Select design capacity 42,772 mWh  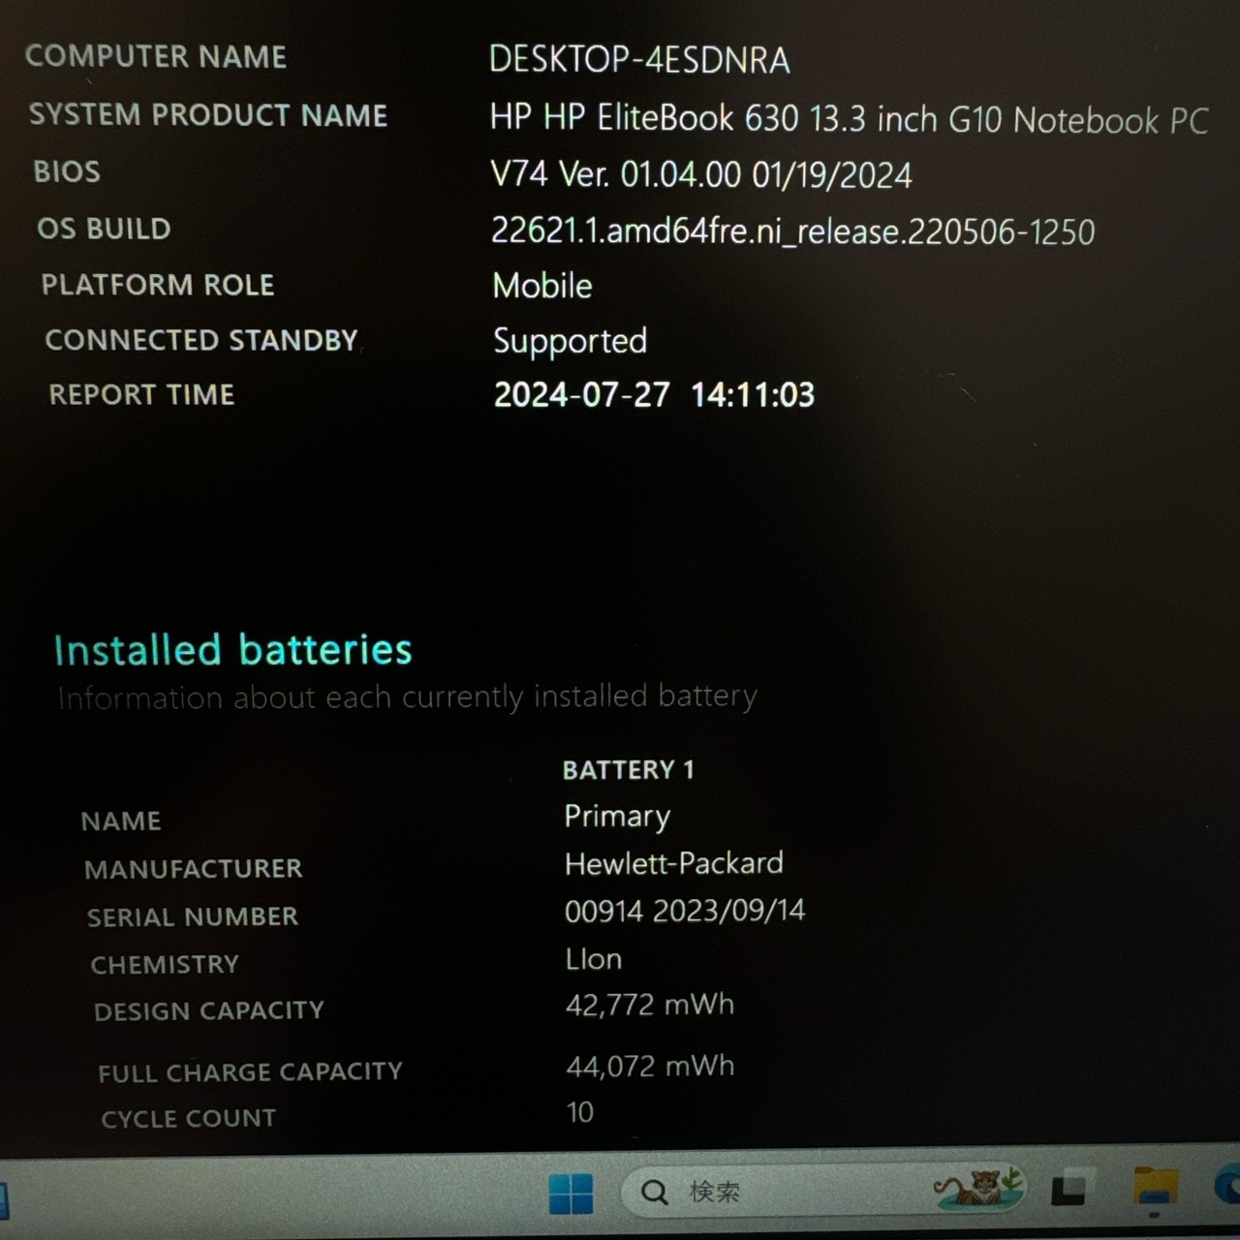[x=650, y=1005]
